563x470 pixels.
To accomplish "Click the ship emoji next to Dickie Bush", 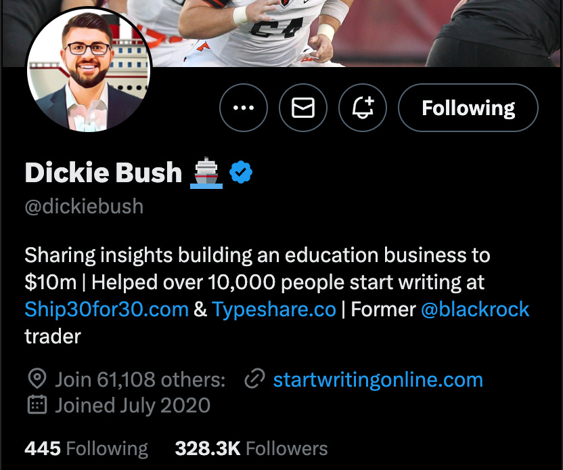I will pos(206,173).
